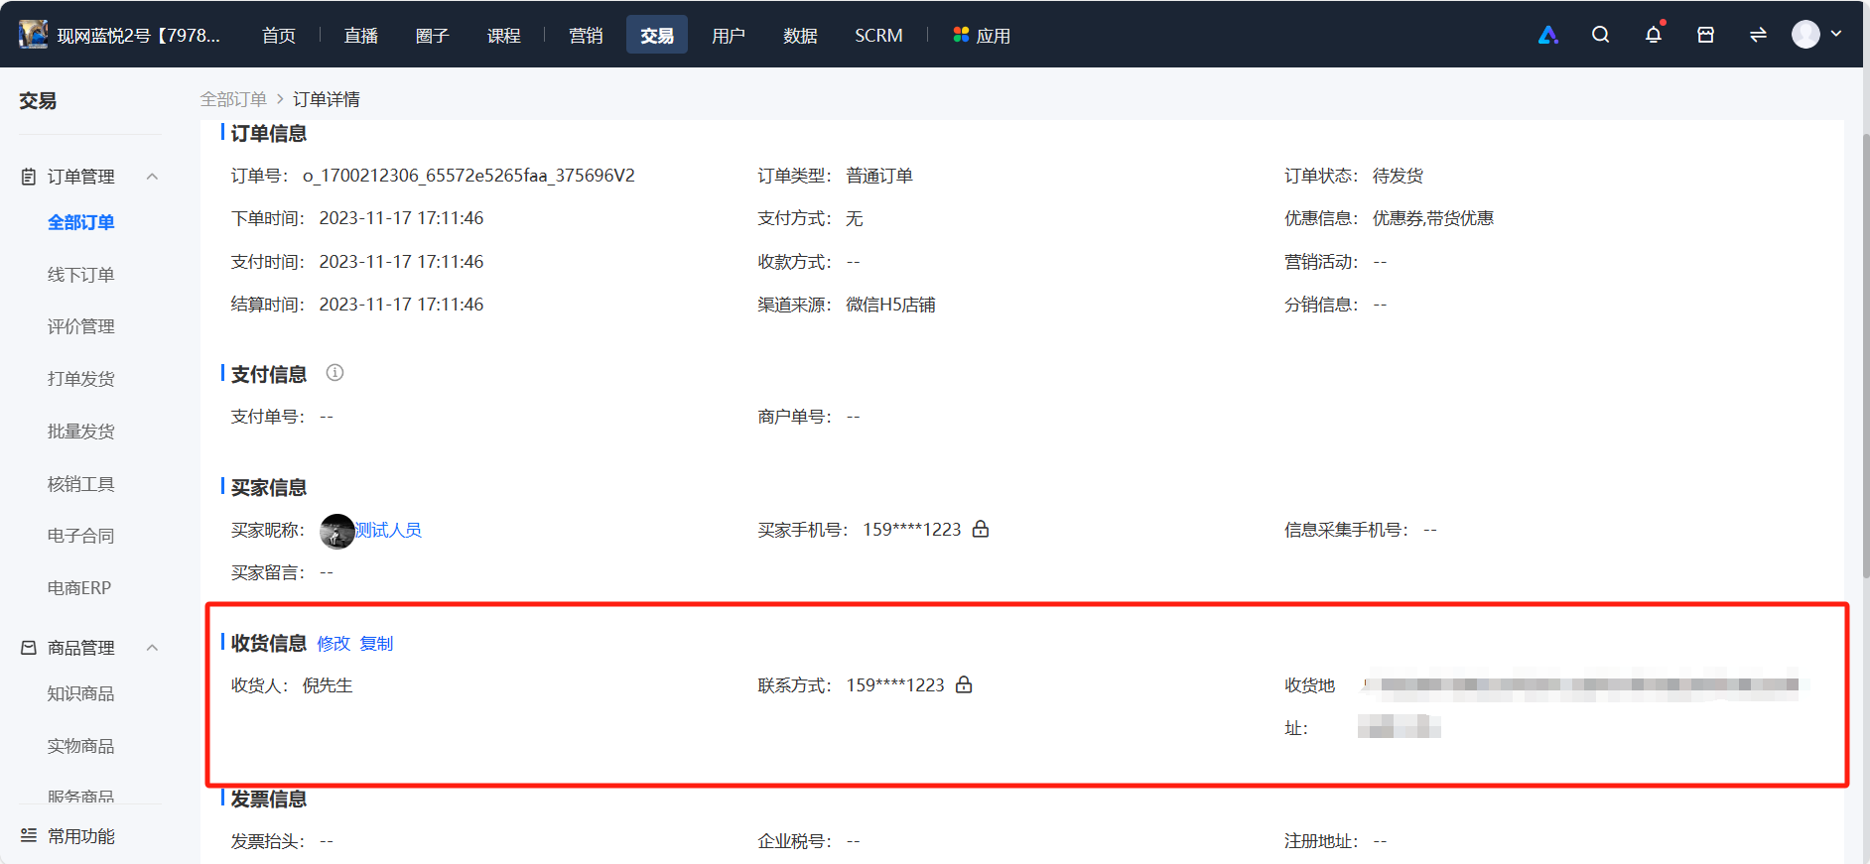
Task: Click recipient name 倪先生
Action: point(328,685)
